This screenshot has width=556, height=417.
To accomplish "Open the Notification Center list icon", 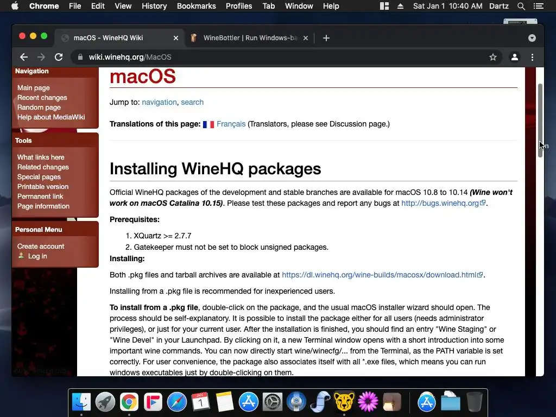I will point(538,6).
